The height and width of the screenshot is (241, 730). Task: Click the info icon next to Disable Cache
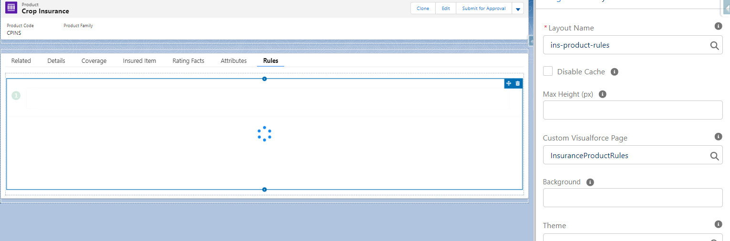click(x=615, y=72)
